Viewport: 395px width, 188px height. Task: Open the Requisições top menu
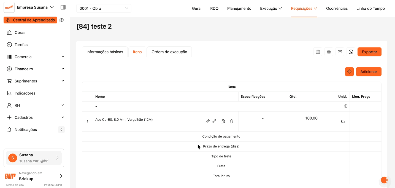coord(304,9)
